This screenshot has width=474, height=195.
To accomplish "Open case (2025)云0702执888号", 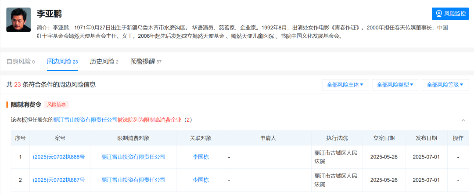I will coord(59,157).
